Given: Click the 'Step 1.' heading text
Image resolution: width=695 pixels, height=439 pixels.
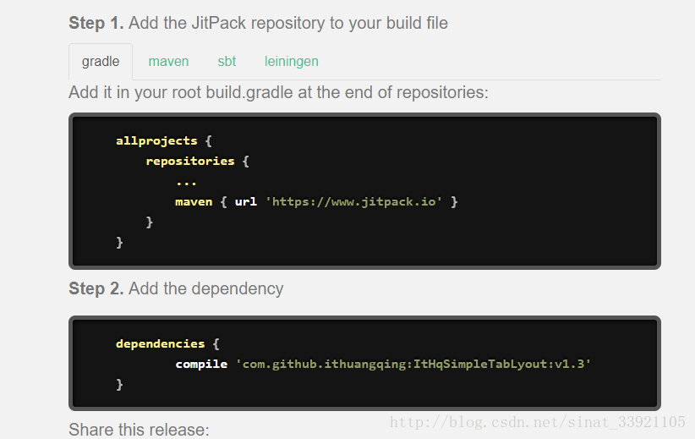Looking at the screenshot, I should click(x=96, y=23).
